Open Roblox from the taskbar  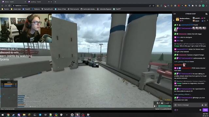88,115
